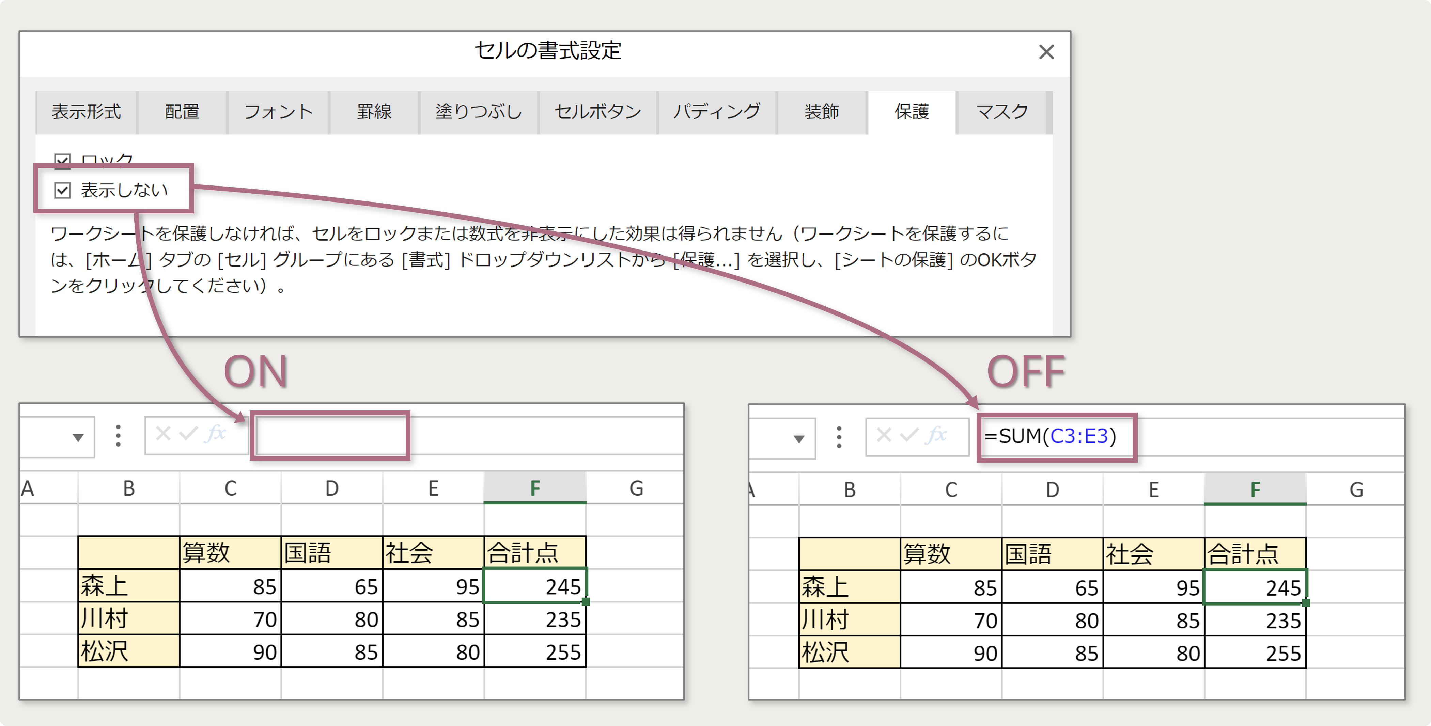Screen dimensions: 1431x726
Task: Open the 配置 tab
Action: [182, 112]
